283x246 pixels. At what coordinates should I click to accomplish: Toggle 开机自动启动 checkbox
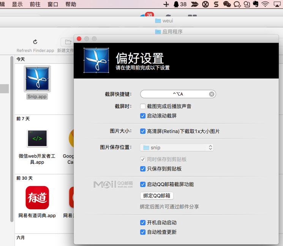(142, 222)
